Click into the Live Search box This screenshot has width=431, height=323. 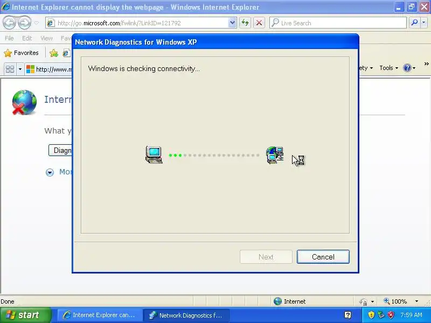(x=338, y=23)
